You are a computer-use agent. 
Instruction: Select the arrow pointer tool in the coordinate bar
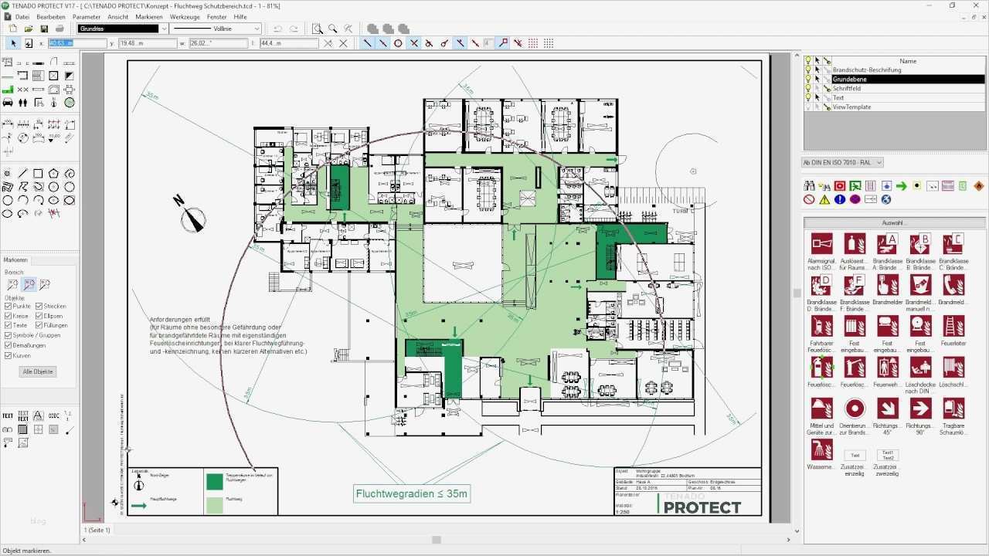coord(13,43)
